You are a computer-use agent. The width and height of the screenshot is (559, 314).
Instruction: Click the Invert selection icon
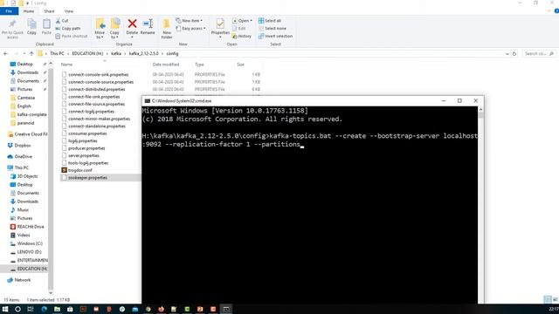pos(261,37)
